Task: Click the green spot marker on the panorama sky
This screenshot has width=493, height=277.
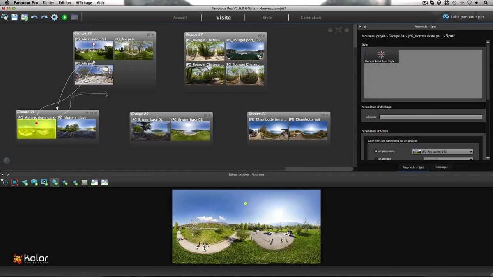Action: coord(246,204)
